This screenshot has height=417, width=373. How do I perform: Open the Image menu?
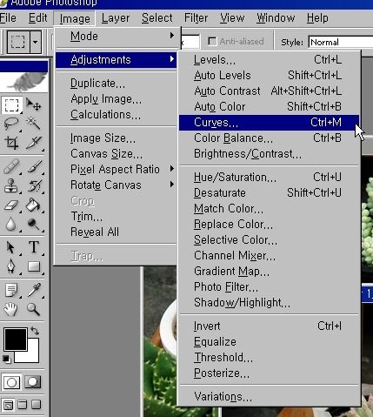tap(75, 19)
